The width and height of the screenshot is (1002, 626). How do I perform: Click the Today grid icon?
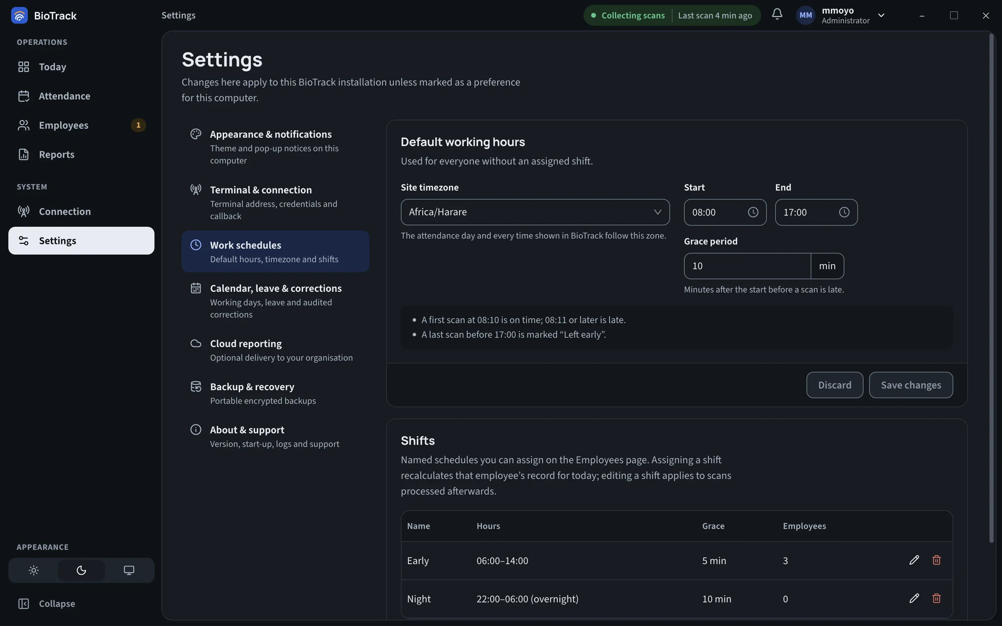(x=24, y=67)
